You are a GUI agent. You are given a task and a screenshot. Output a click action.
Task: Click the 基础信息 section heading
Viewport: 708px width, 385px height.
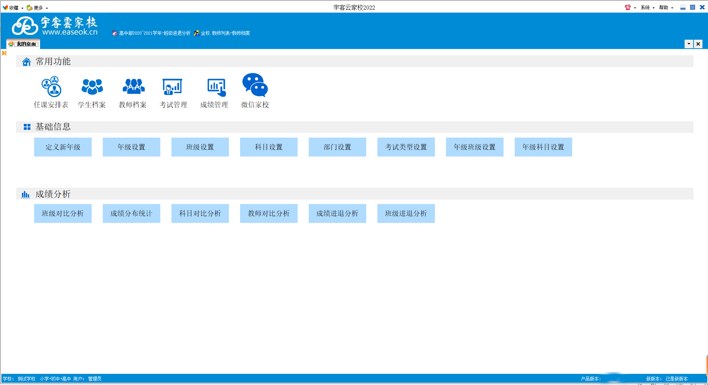tap(53, 127)
